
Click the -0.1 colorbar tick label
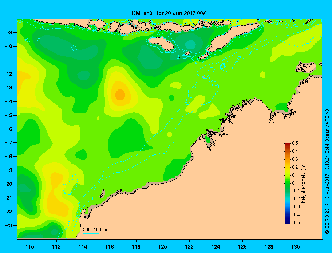click(296, 191)
